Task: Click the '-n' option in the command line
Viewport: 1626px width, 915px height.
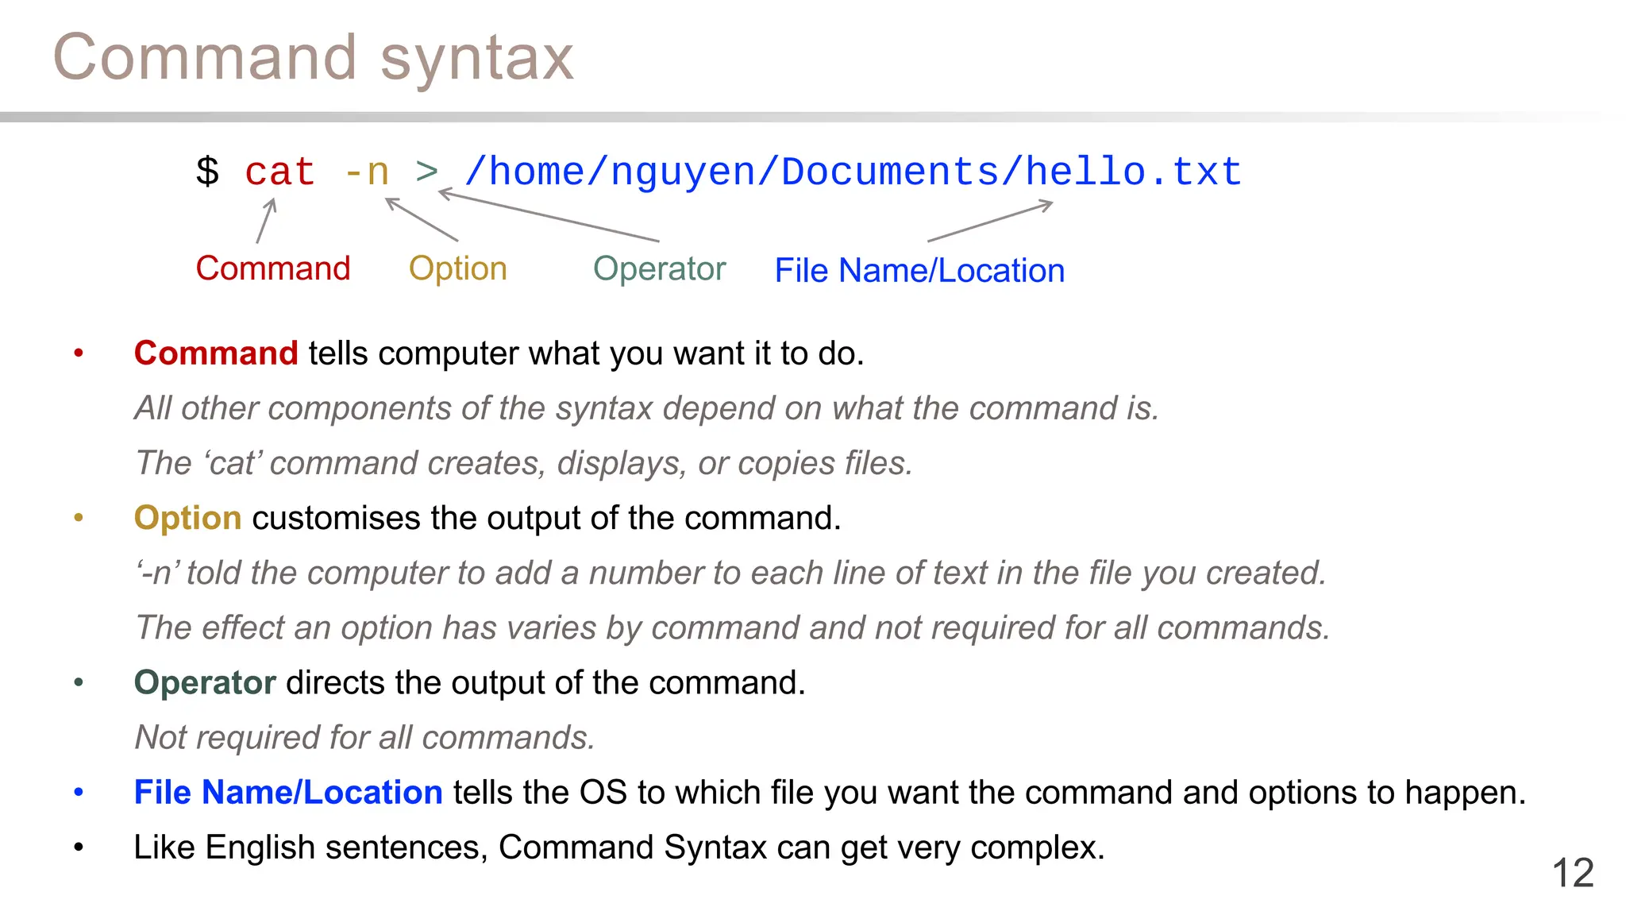Action: click(x=366, y=172)
